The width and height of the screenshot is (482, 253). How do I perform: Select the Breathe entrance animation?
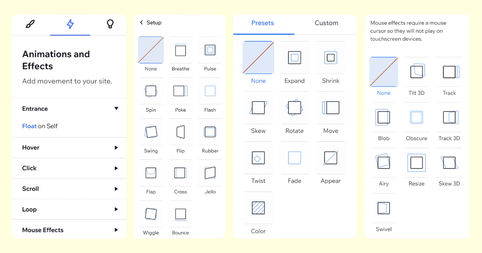180,50
